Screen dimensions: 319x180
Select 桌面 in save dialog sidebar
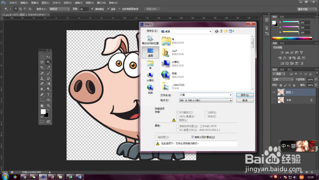(x=150, y=52)
